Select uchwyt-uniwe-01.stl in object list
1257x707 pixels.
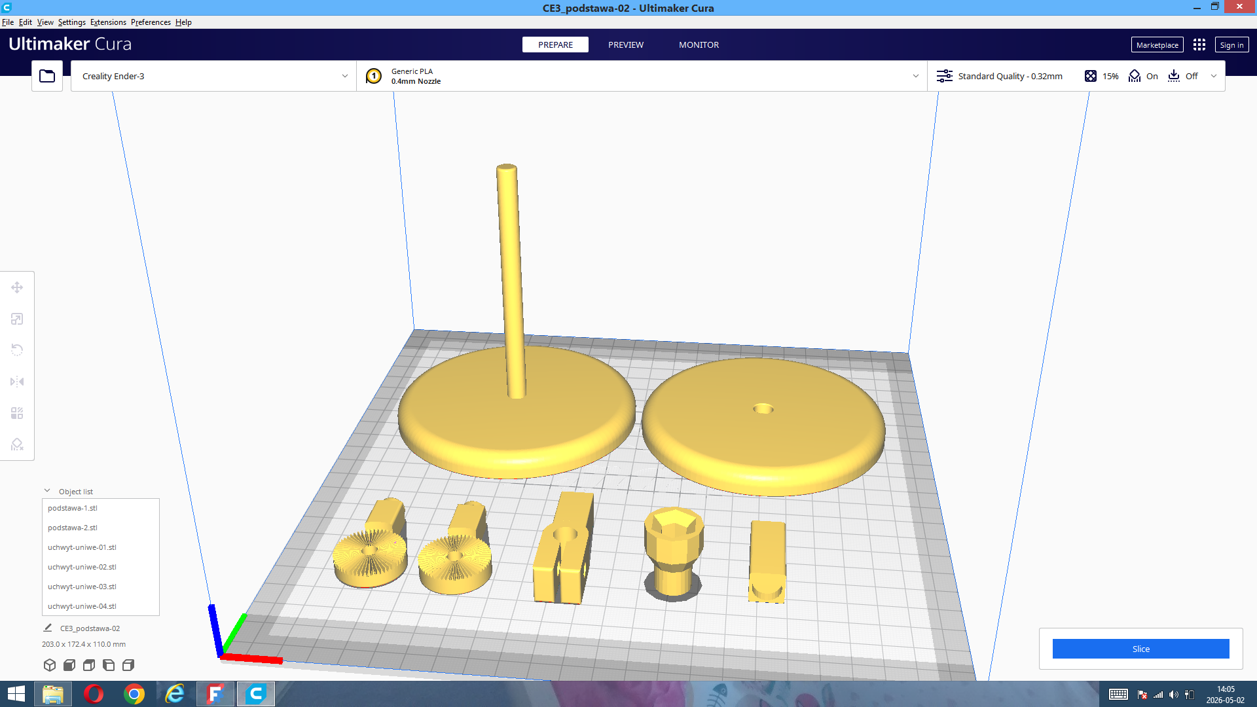click(101, 547)
